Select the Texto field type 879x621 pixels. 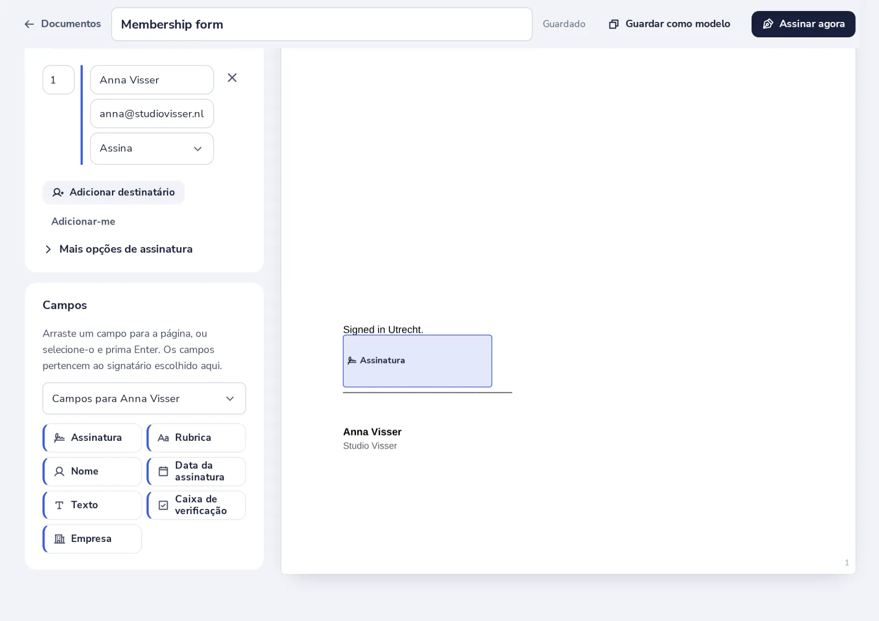click(92, 505)
